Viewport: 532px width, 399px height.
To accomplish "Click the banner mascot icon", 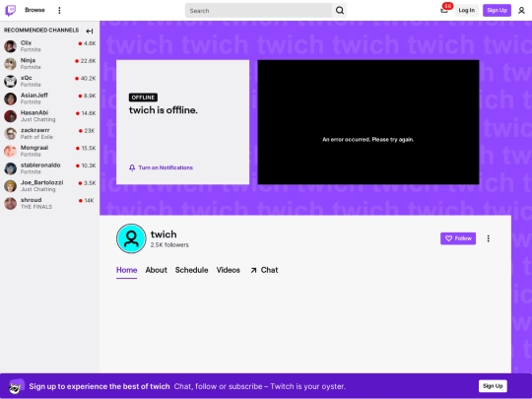I will (17, 386).
